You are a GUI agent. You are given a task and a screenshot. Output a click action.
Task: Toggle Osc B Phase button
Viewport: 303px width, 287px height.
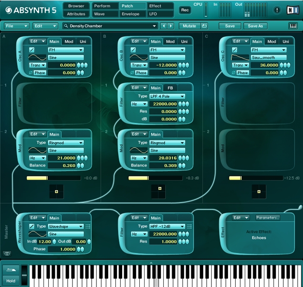click(141, 73)
